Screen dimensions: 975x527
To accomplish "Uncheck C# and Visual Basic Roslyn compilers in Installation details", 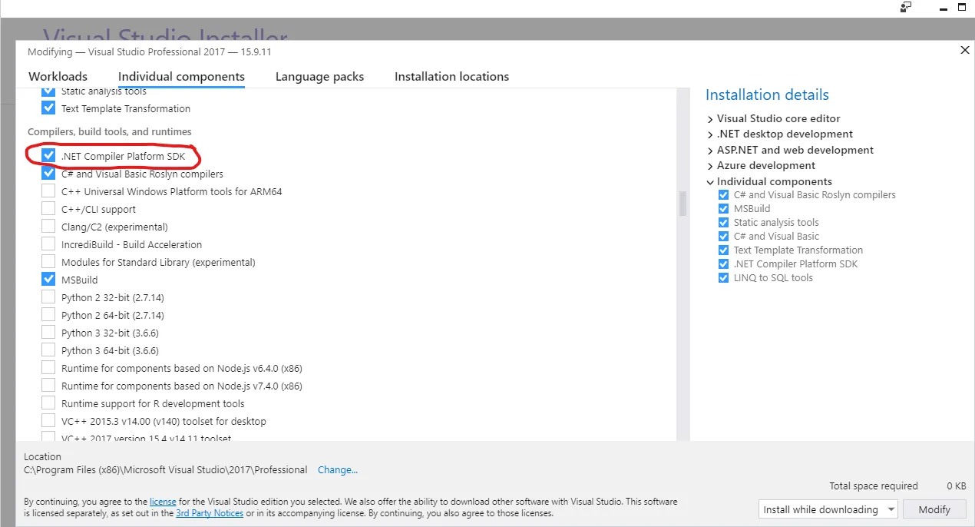I will coord(723,195).
